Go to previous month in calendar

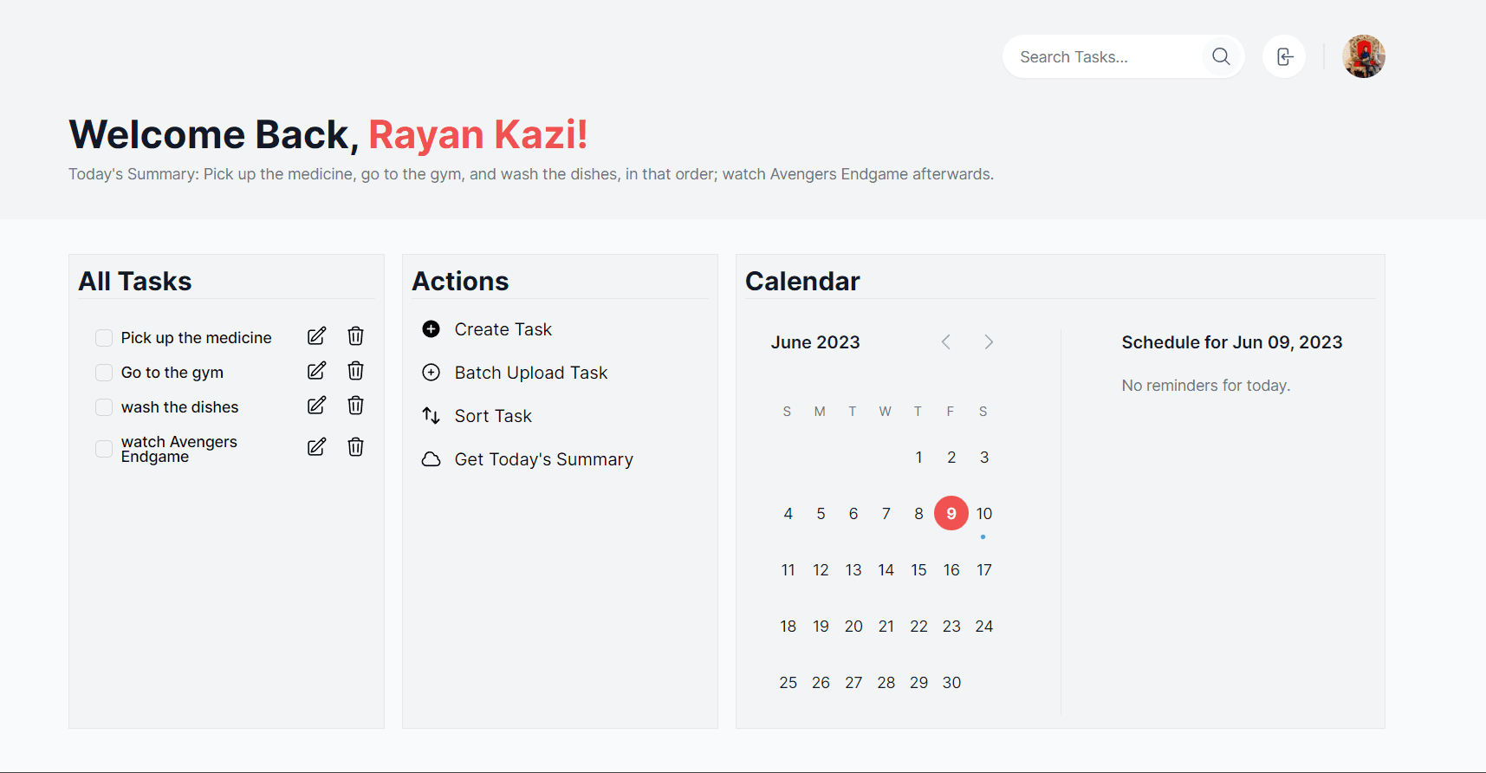(x=946, y=342)
